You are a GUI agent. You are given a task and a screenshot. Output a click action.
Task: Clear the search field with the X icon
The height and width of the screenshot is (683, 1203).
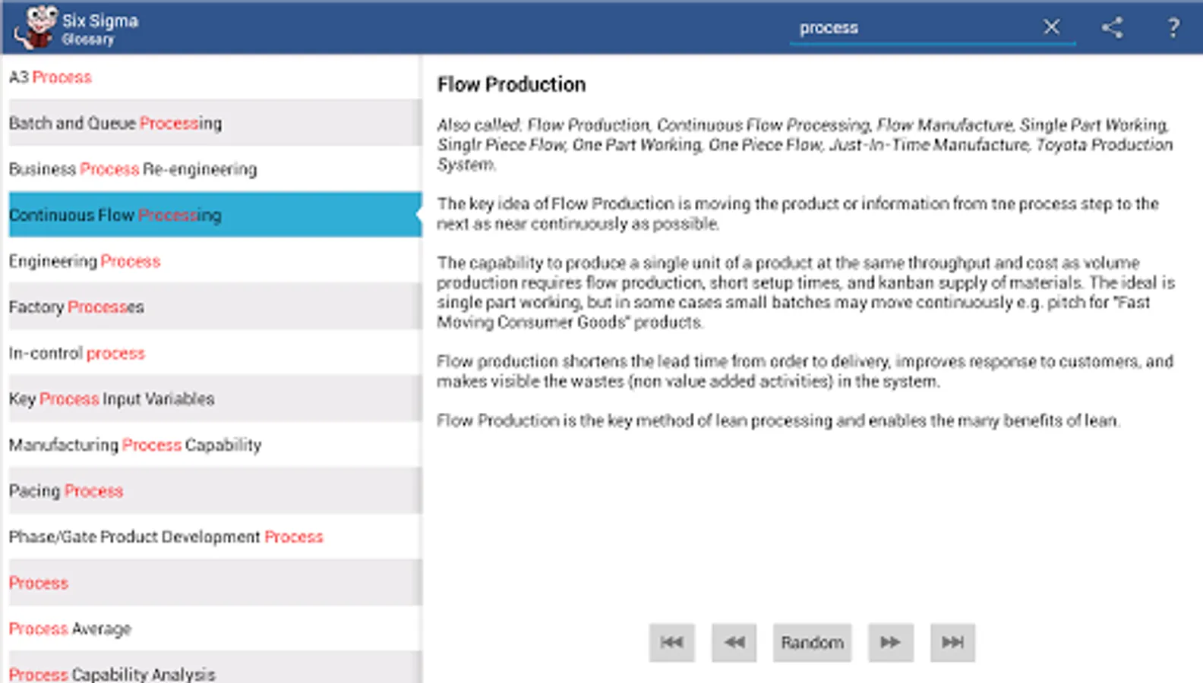point(1050,27)
